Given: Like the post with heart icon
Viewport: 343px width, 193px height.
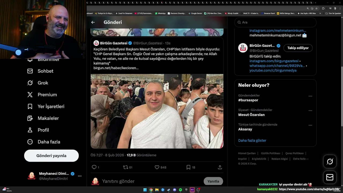Looking at the screenshot, I should 157,167.
